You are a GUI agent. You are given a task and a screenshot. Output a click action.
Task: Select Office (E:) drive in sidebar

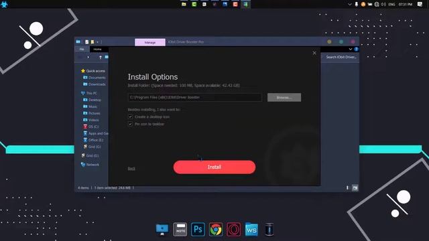[93, 140]
